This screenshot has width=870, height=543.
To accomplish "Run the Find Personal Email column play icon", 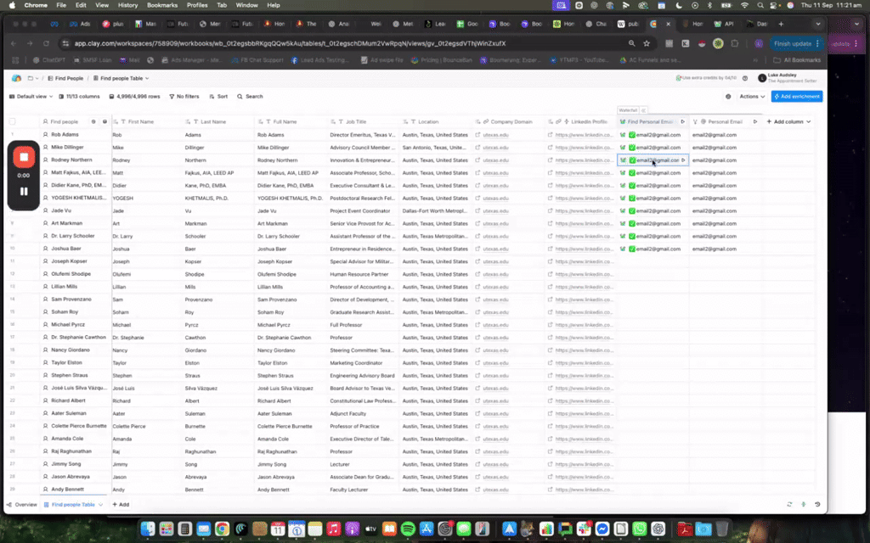I will click(x=682, y=122).
